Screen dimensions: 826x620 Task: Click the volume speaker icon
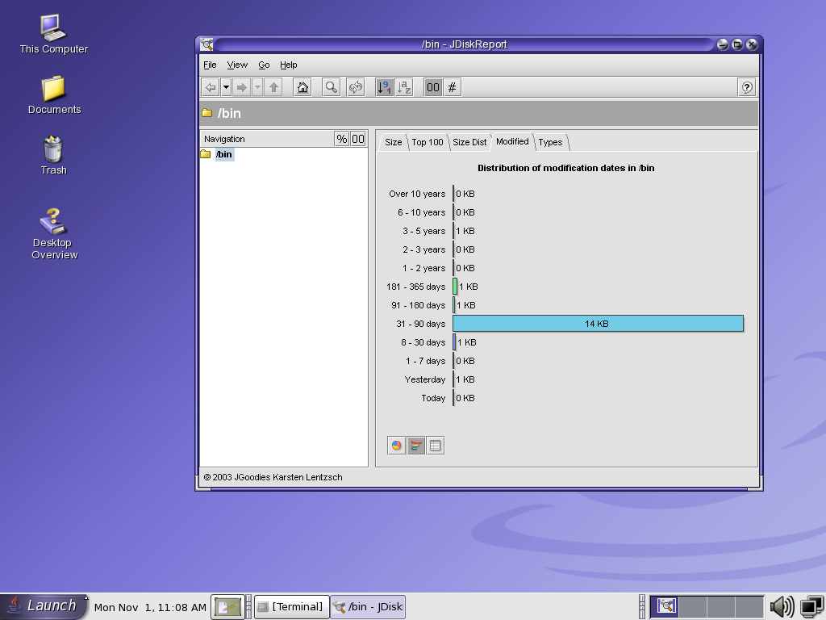click(x=782, y=606)
